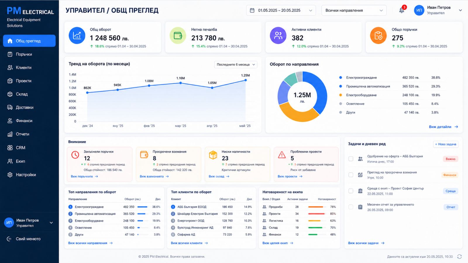Check the Среща с екип task

click(x=351, y=191)
